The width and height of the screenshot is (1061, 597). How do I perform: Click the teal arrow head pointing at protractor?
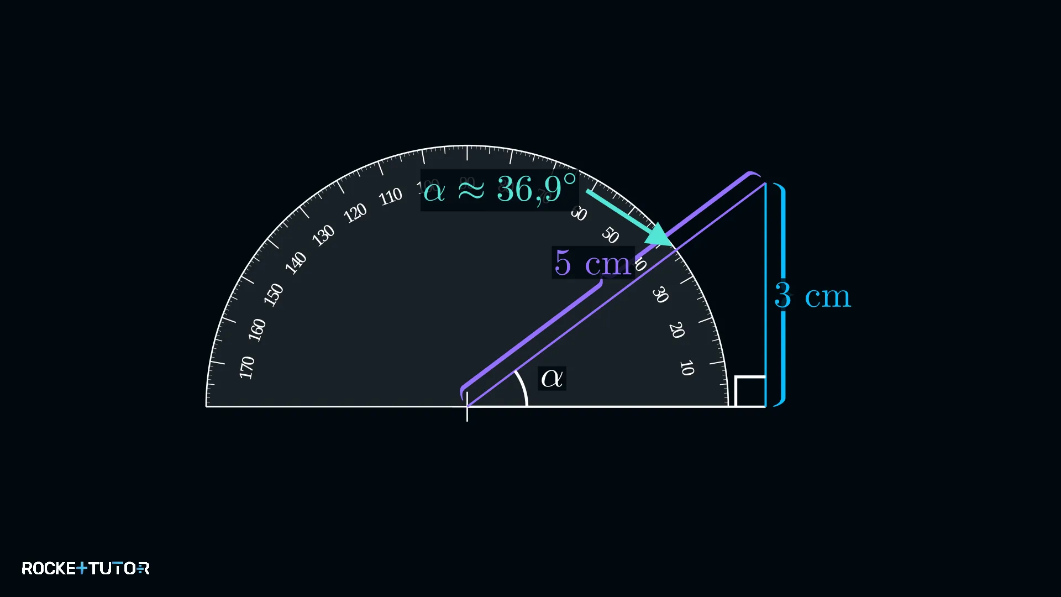(x=659, y=236)
